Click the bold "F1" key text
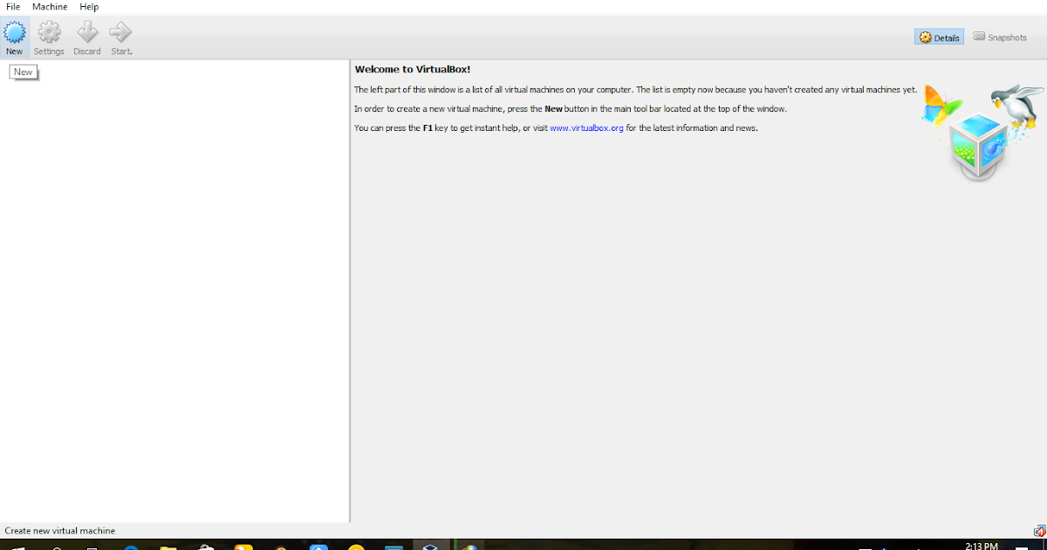1047x550 pixels. 428,128
